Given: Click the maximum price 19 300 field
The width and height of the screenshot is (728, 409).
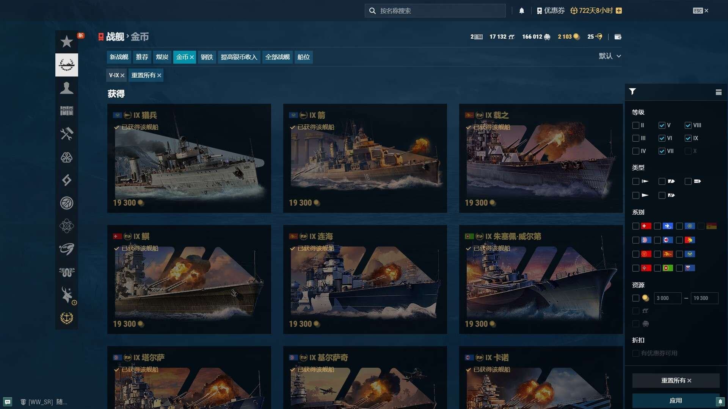Looking at the screenshot, I should [704, 298].
